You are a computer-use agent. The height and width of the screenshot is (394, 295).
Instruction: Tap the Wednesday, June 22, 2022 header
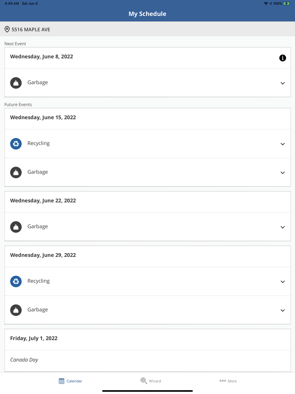pos(43,201)
